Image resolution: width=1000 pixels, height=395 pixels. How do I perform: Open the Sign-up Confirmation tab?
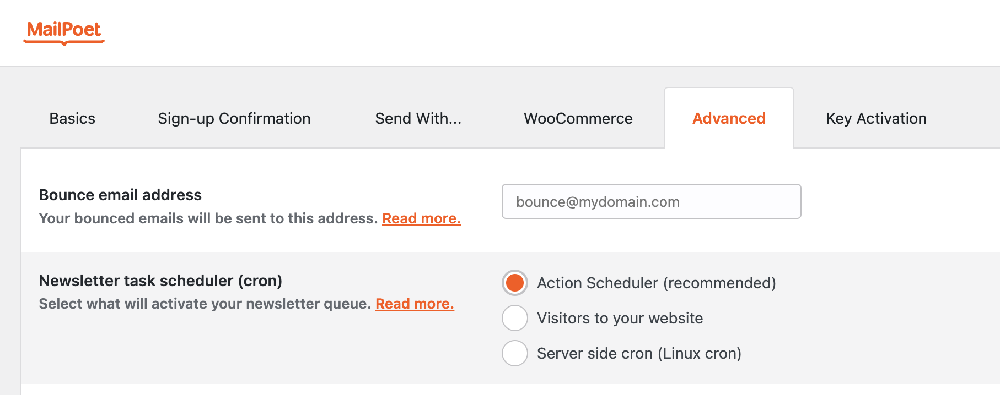[x=234, y=119]
